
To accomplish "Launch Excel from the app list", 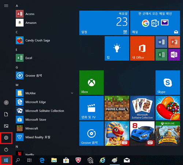I will (x=45, y=58).
